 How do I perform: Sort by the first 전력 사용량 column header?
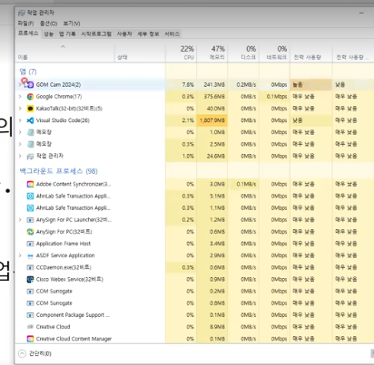click(311, 53)
